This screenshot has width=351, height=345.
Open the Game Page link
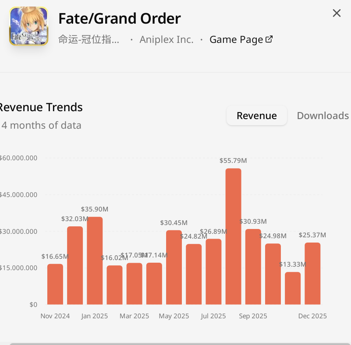[x=241, y=39]
